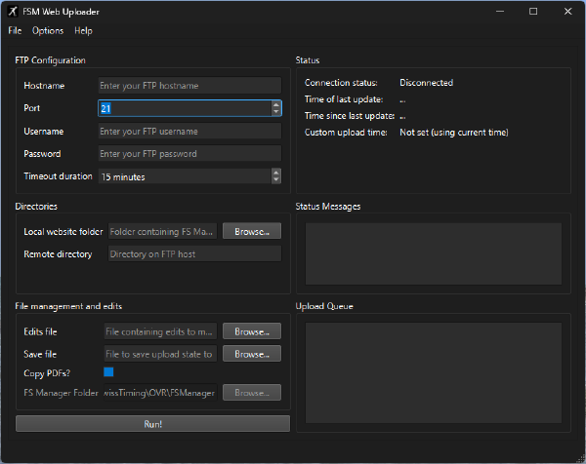Click the Username input field
Screen dimensions: 586x464
pyautogui.click(x=188, y=132)
